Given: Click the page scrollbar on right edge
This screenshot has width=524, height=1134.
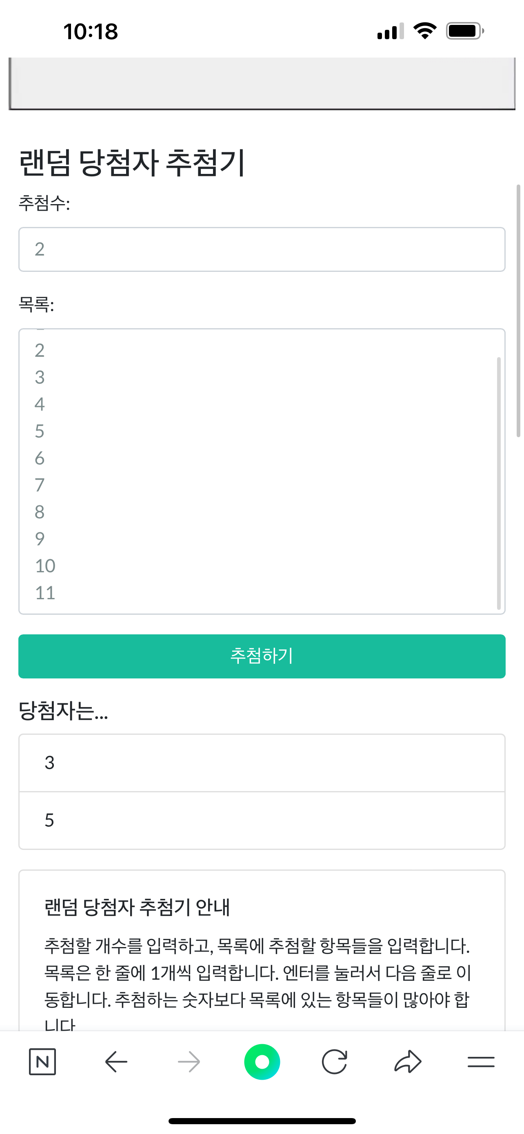Looking at the screenshot, I should click(x=518, y=310).
